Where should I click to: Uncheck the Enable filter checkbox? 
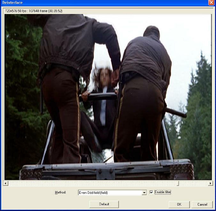pos(151,192)
